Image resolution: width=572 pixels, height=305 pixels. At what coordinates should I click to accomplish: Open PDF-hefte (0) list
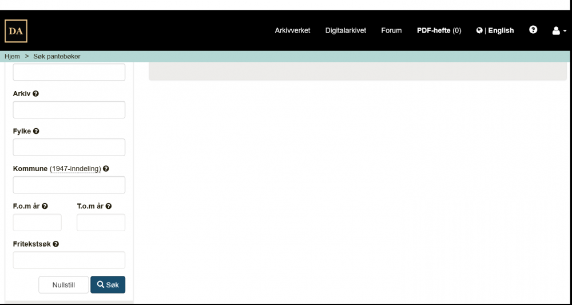pyautogui.click(x=439, y=31)
